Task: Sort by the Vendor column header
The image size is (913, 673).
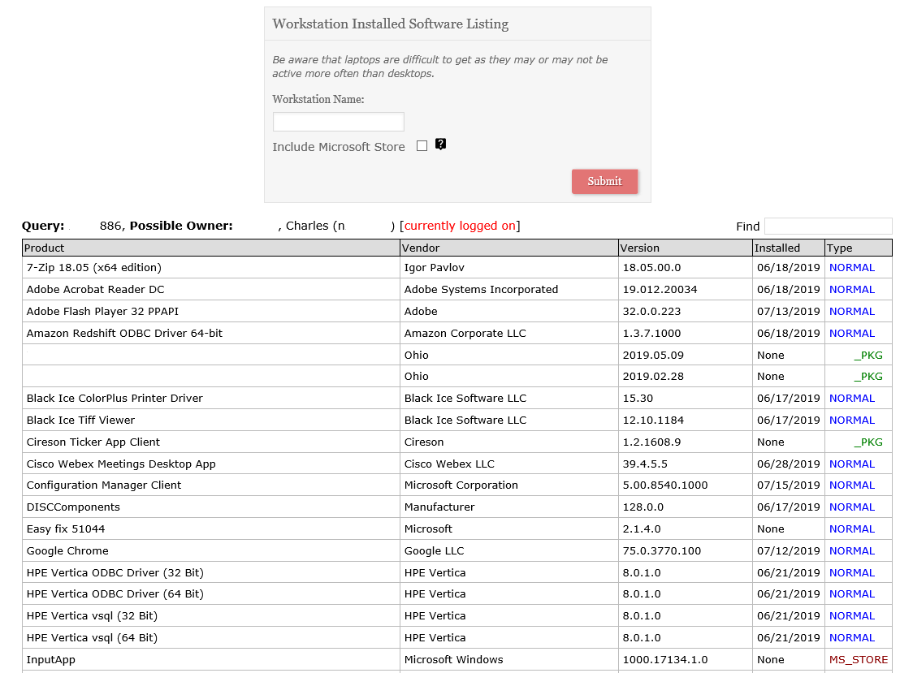Action: click(x=422, y=248)
